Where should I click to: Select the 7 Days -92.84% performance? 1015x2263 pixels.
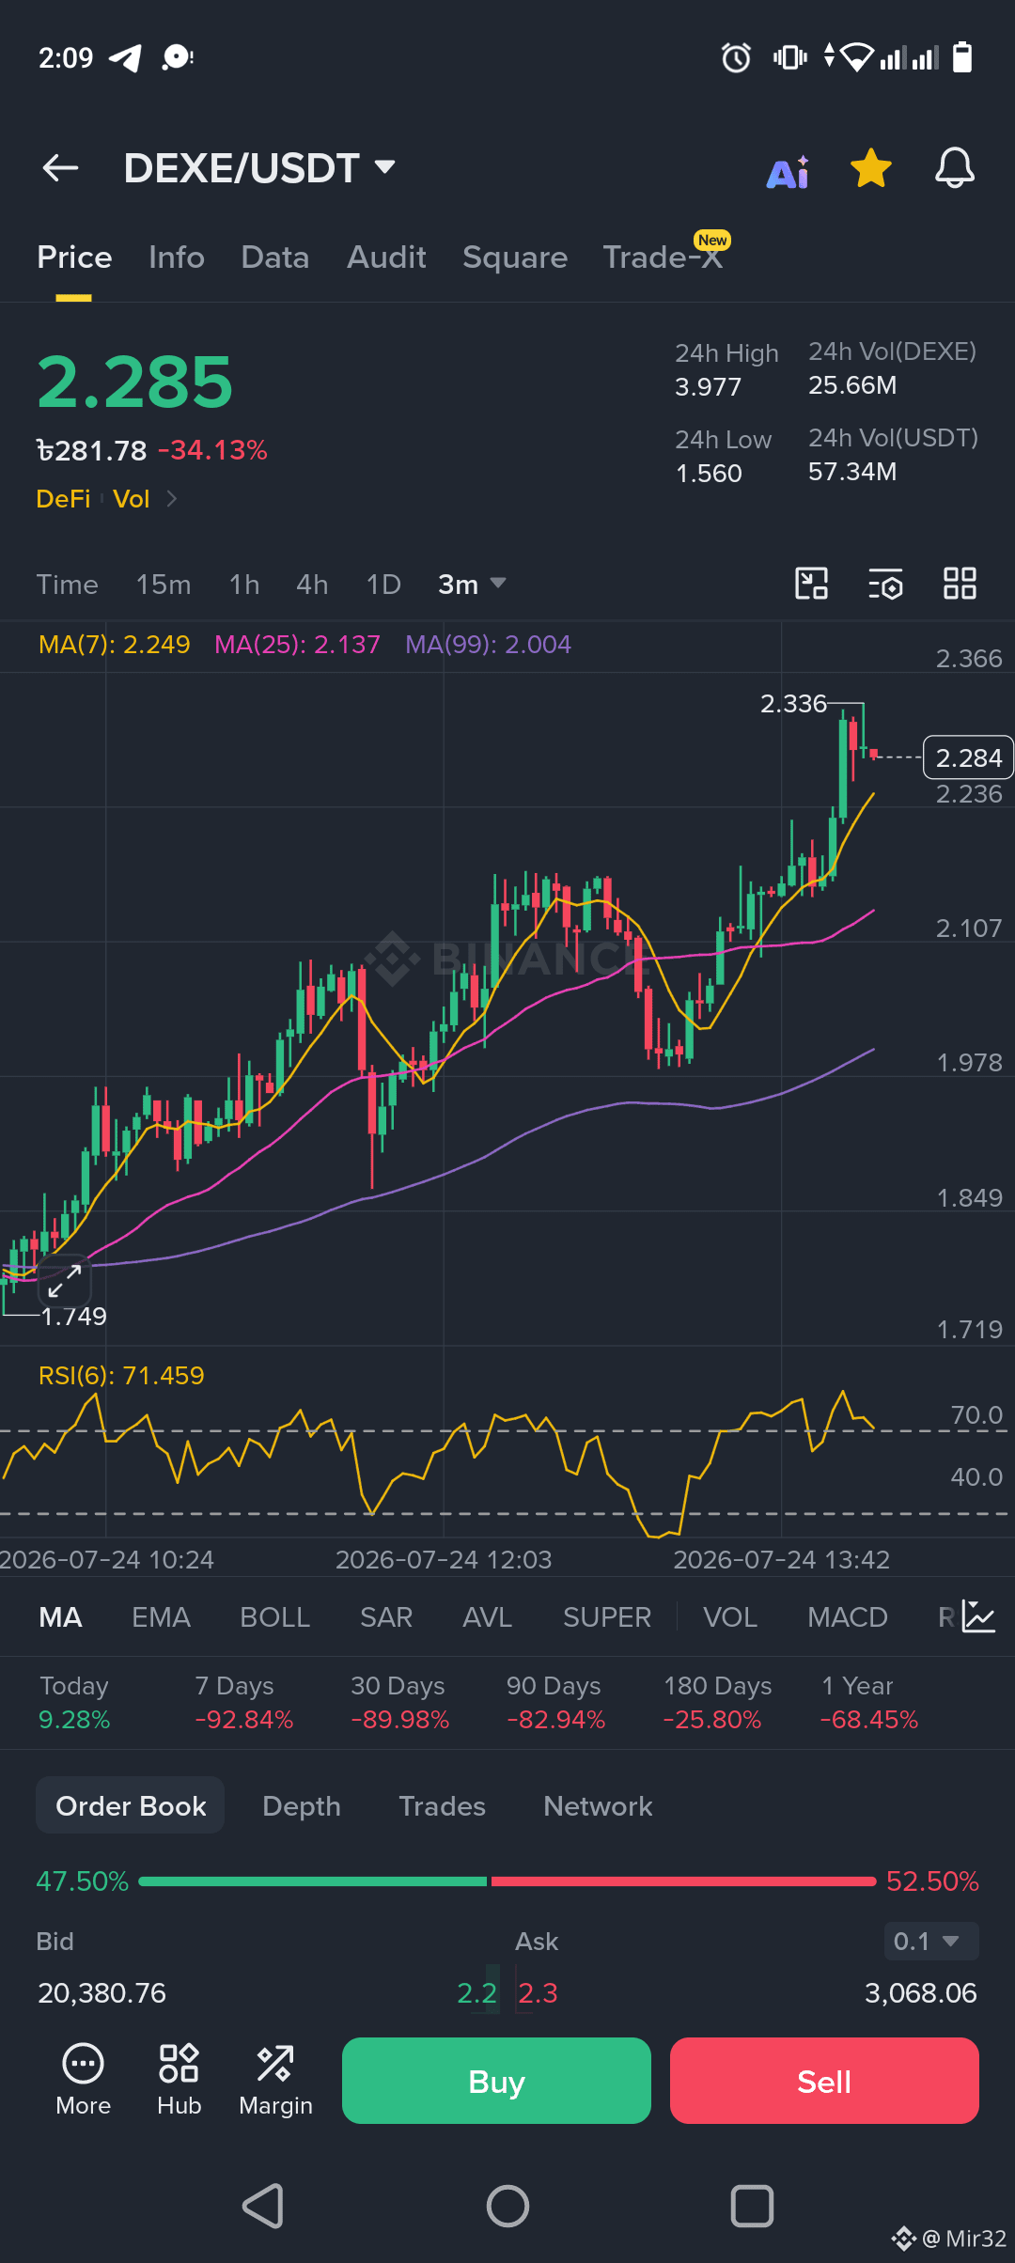click(244, 1703)
